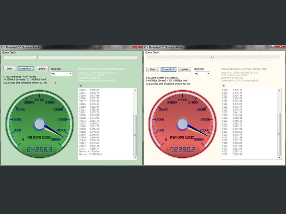The height and width of the screenshot is (214, 286).
Task: Open Block size dropdown in Random Read window
Action: [x=62, y=74]
